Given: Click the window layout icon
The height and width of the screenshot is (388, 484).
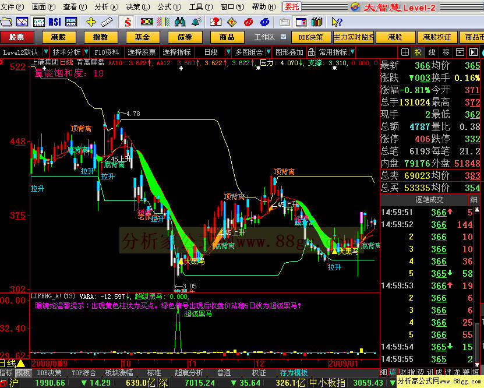Looking at the screenshot, I should (301, 22).
